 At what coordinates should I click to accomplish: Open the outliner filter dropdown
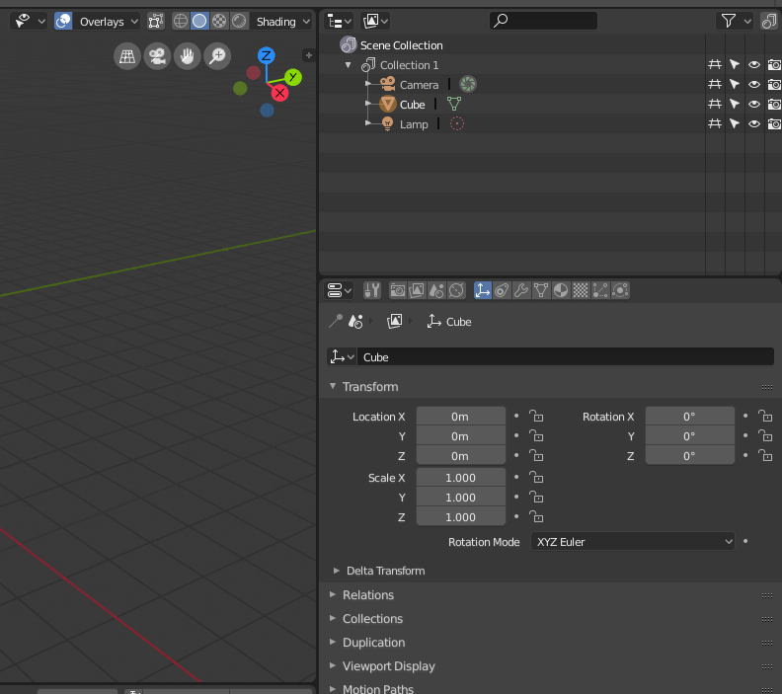[x=735, y=21]
